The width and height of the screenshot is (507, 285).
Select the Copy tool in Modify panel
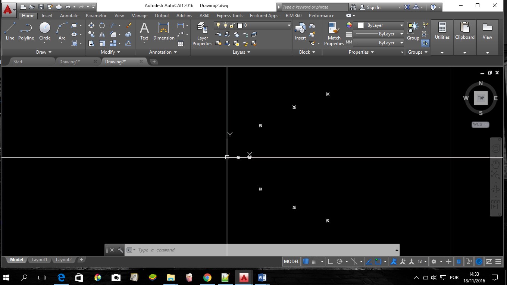(x=91, y=34)
